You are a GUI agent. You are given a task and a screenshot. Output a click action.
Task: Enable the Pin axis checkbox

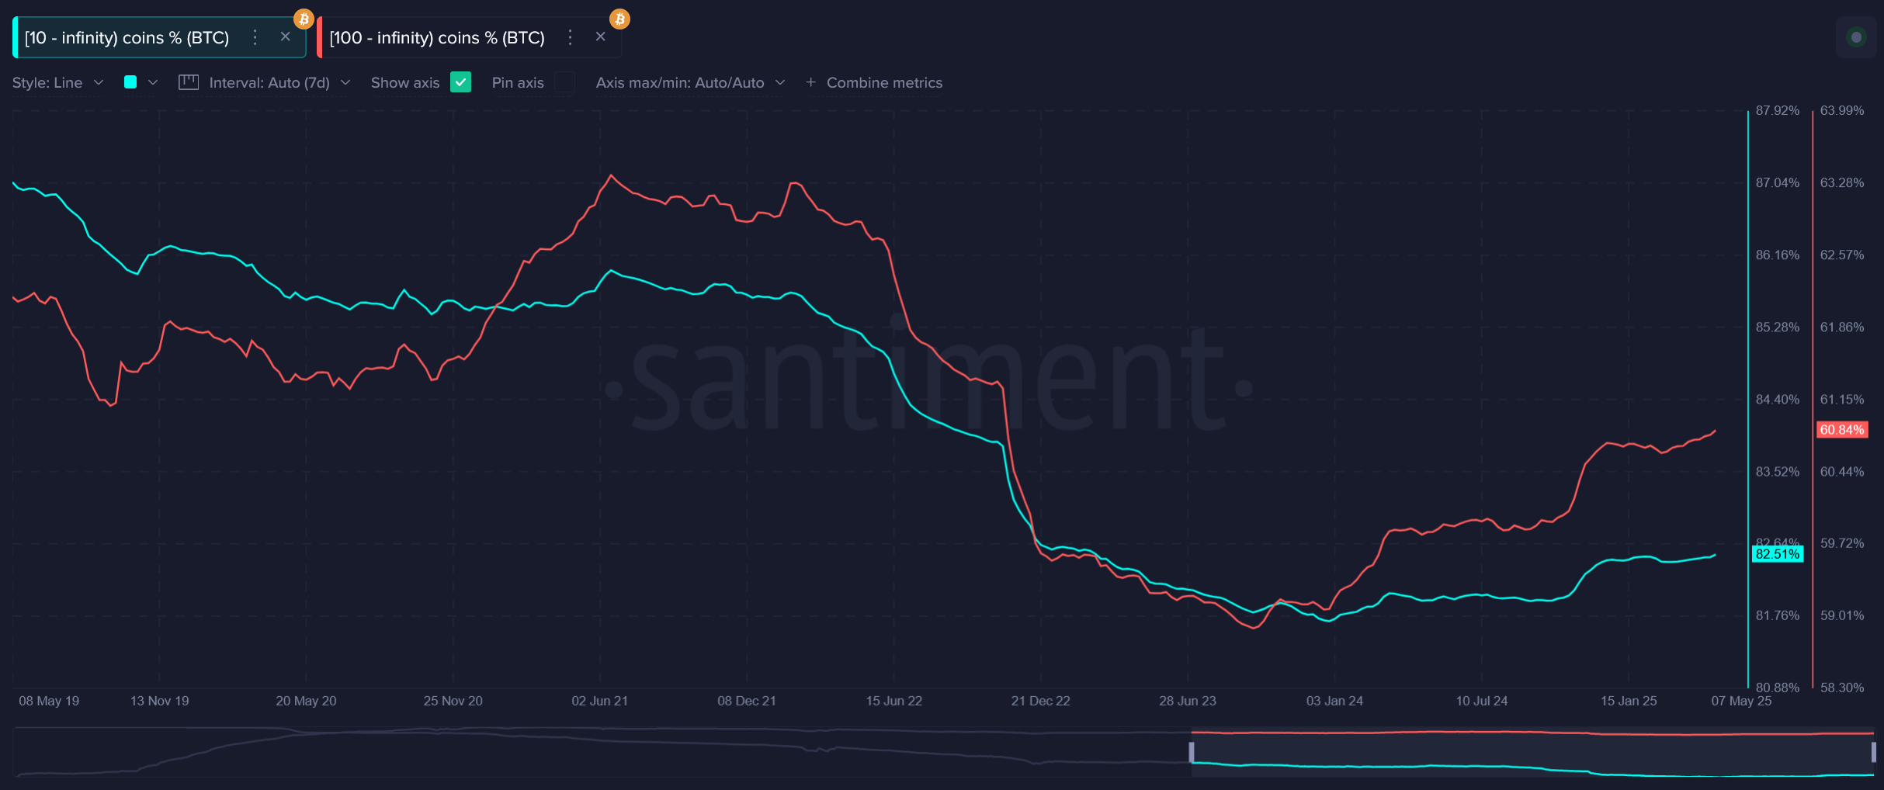[565, 82]
